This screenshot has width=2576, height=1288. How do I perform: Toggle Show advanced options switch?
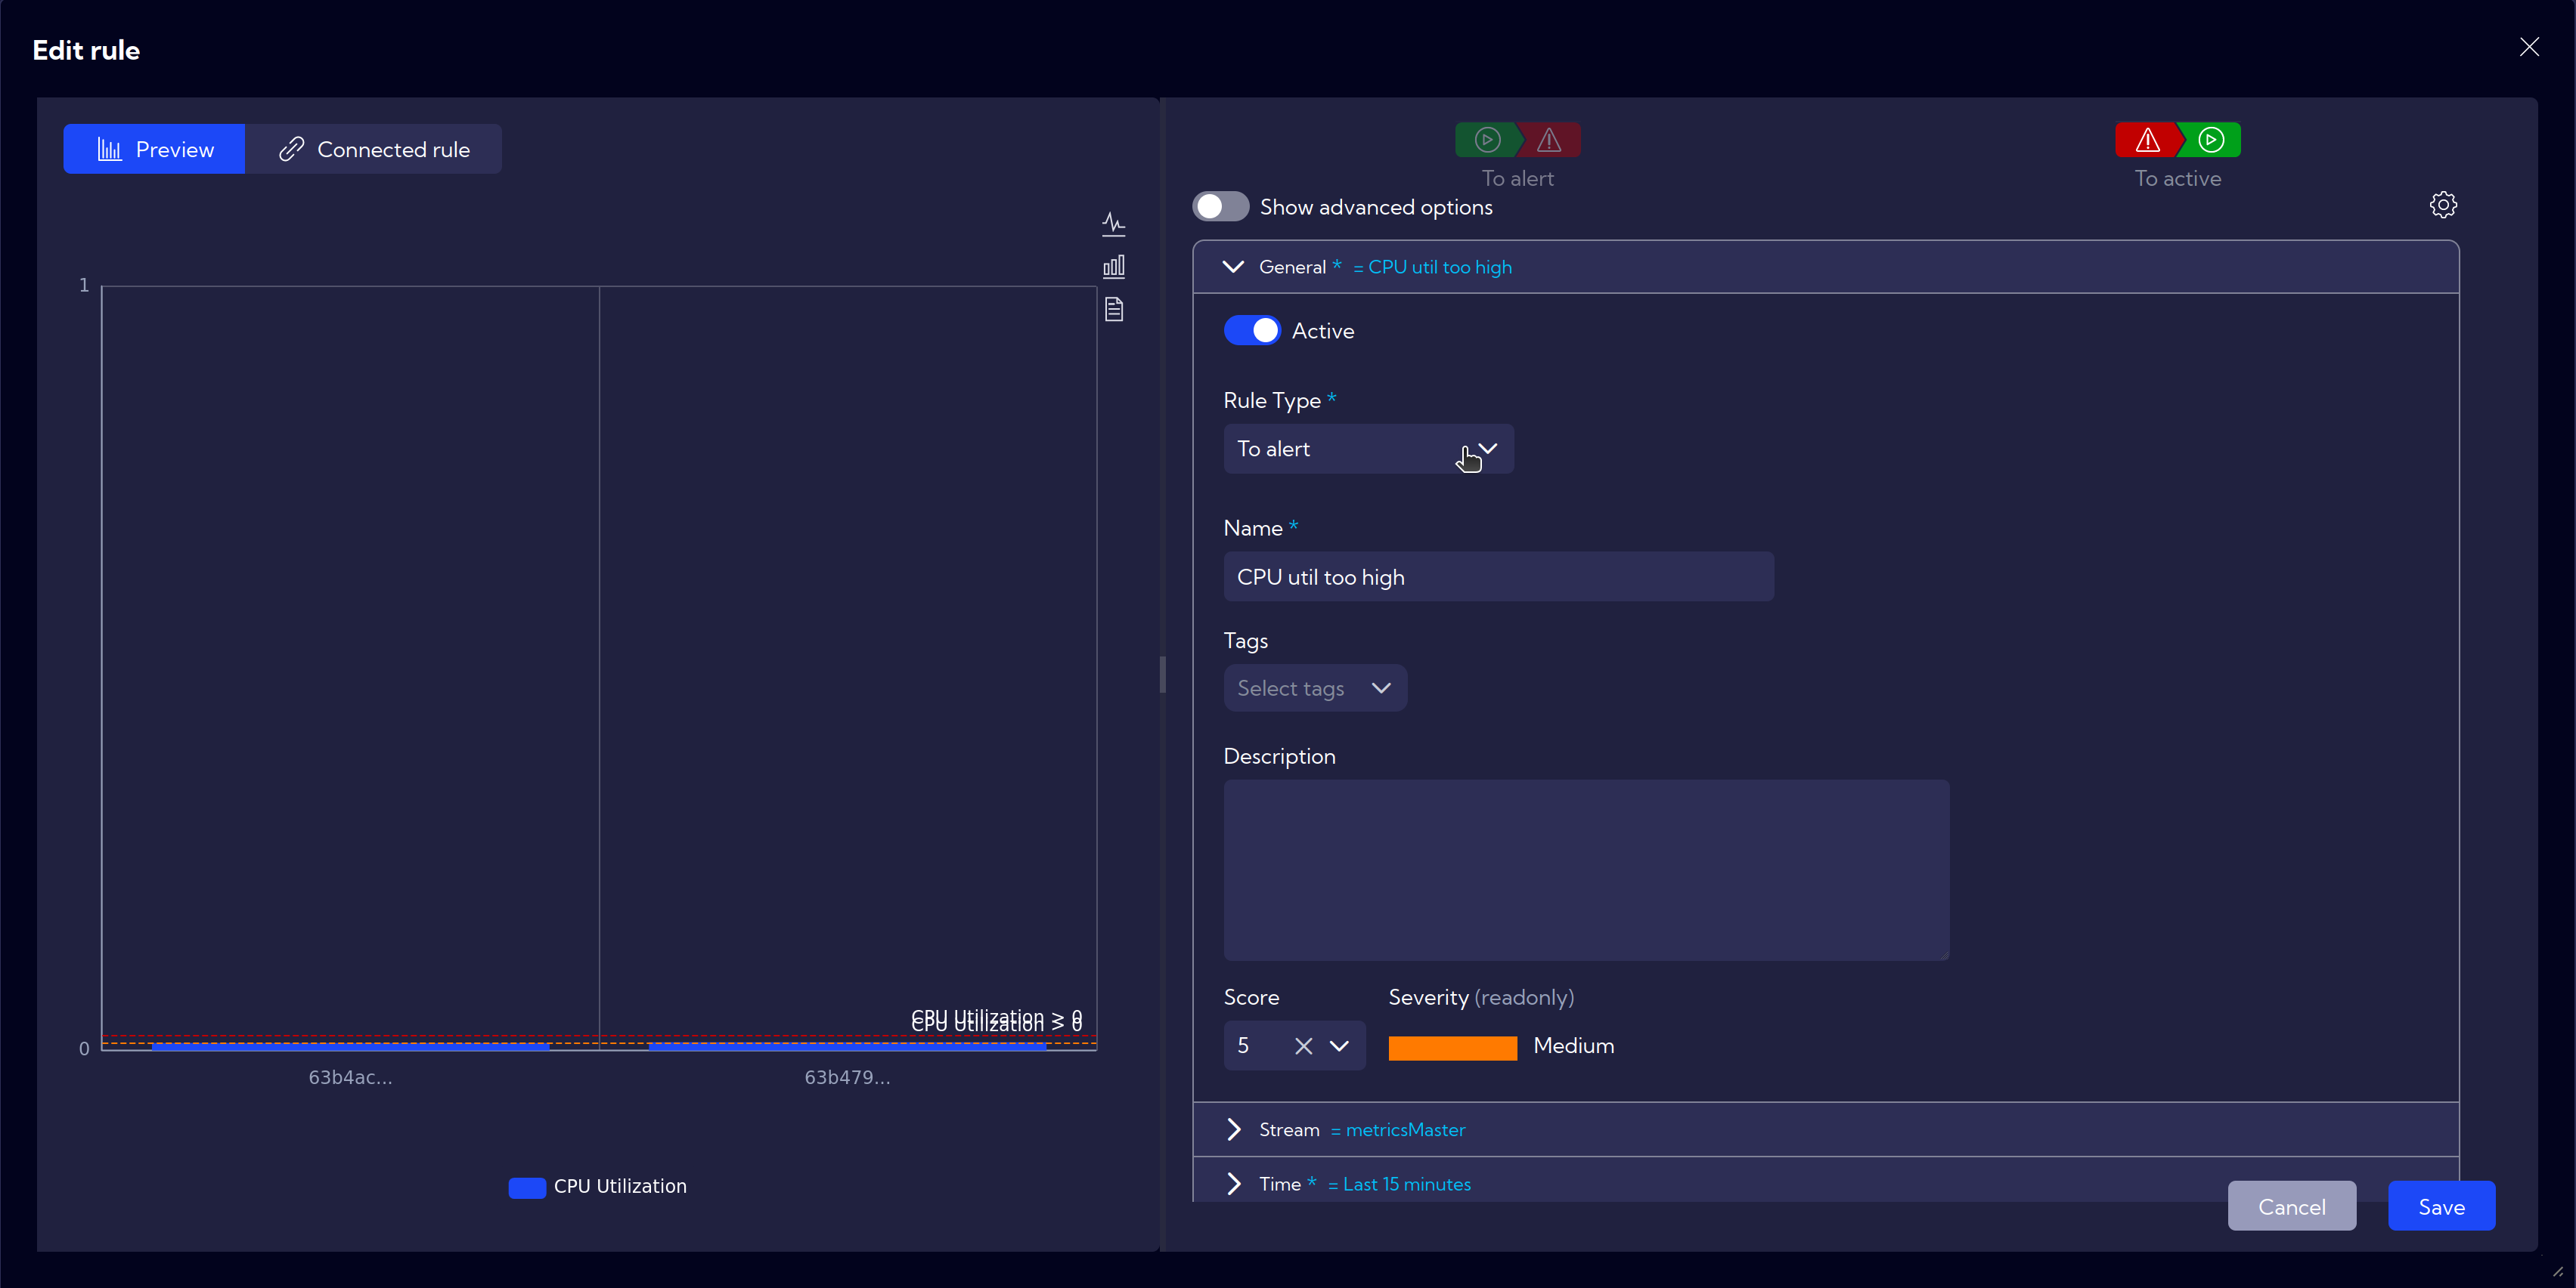click(1220, 207)
